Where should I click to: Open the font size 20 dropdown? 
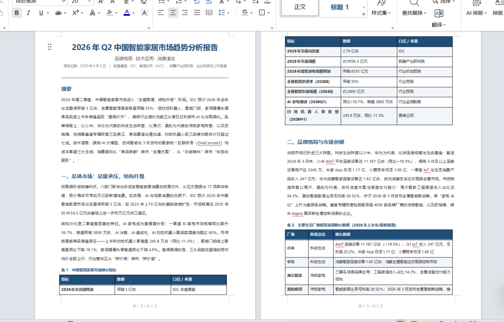pos(89,1)
